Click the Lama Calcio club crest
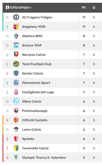 (x=16, y=129)
